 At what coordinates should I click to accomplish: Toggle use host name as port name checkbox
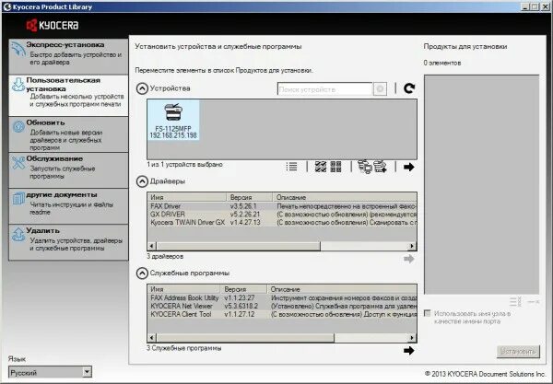pyautogui.click(x=428, y=313)
